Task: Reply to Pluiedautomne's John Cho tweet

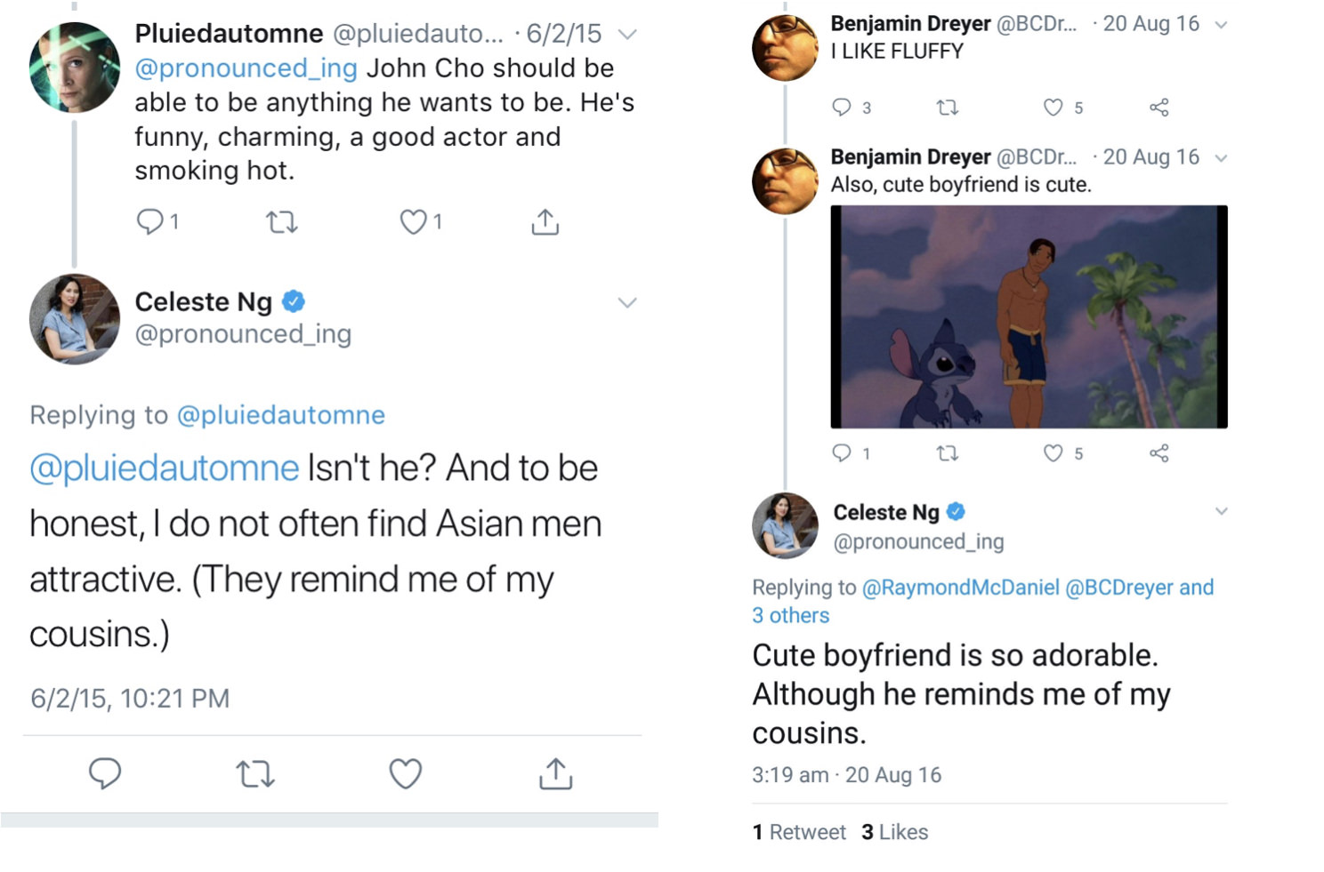Action: tap(149, 220)
